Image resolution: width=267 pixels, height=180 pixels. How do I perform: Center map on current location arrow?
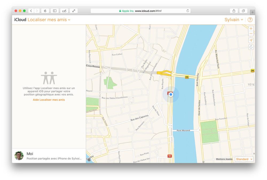[x=251, y=40]
